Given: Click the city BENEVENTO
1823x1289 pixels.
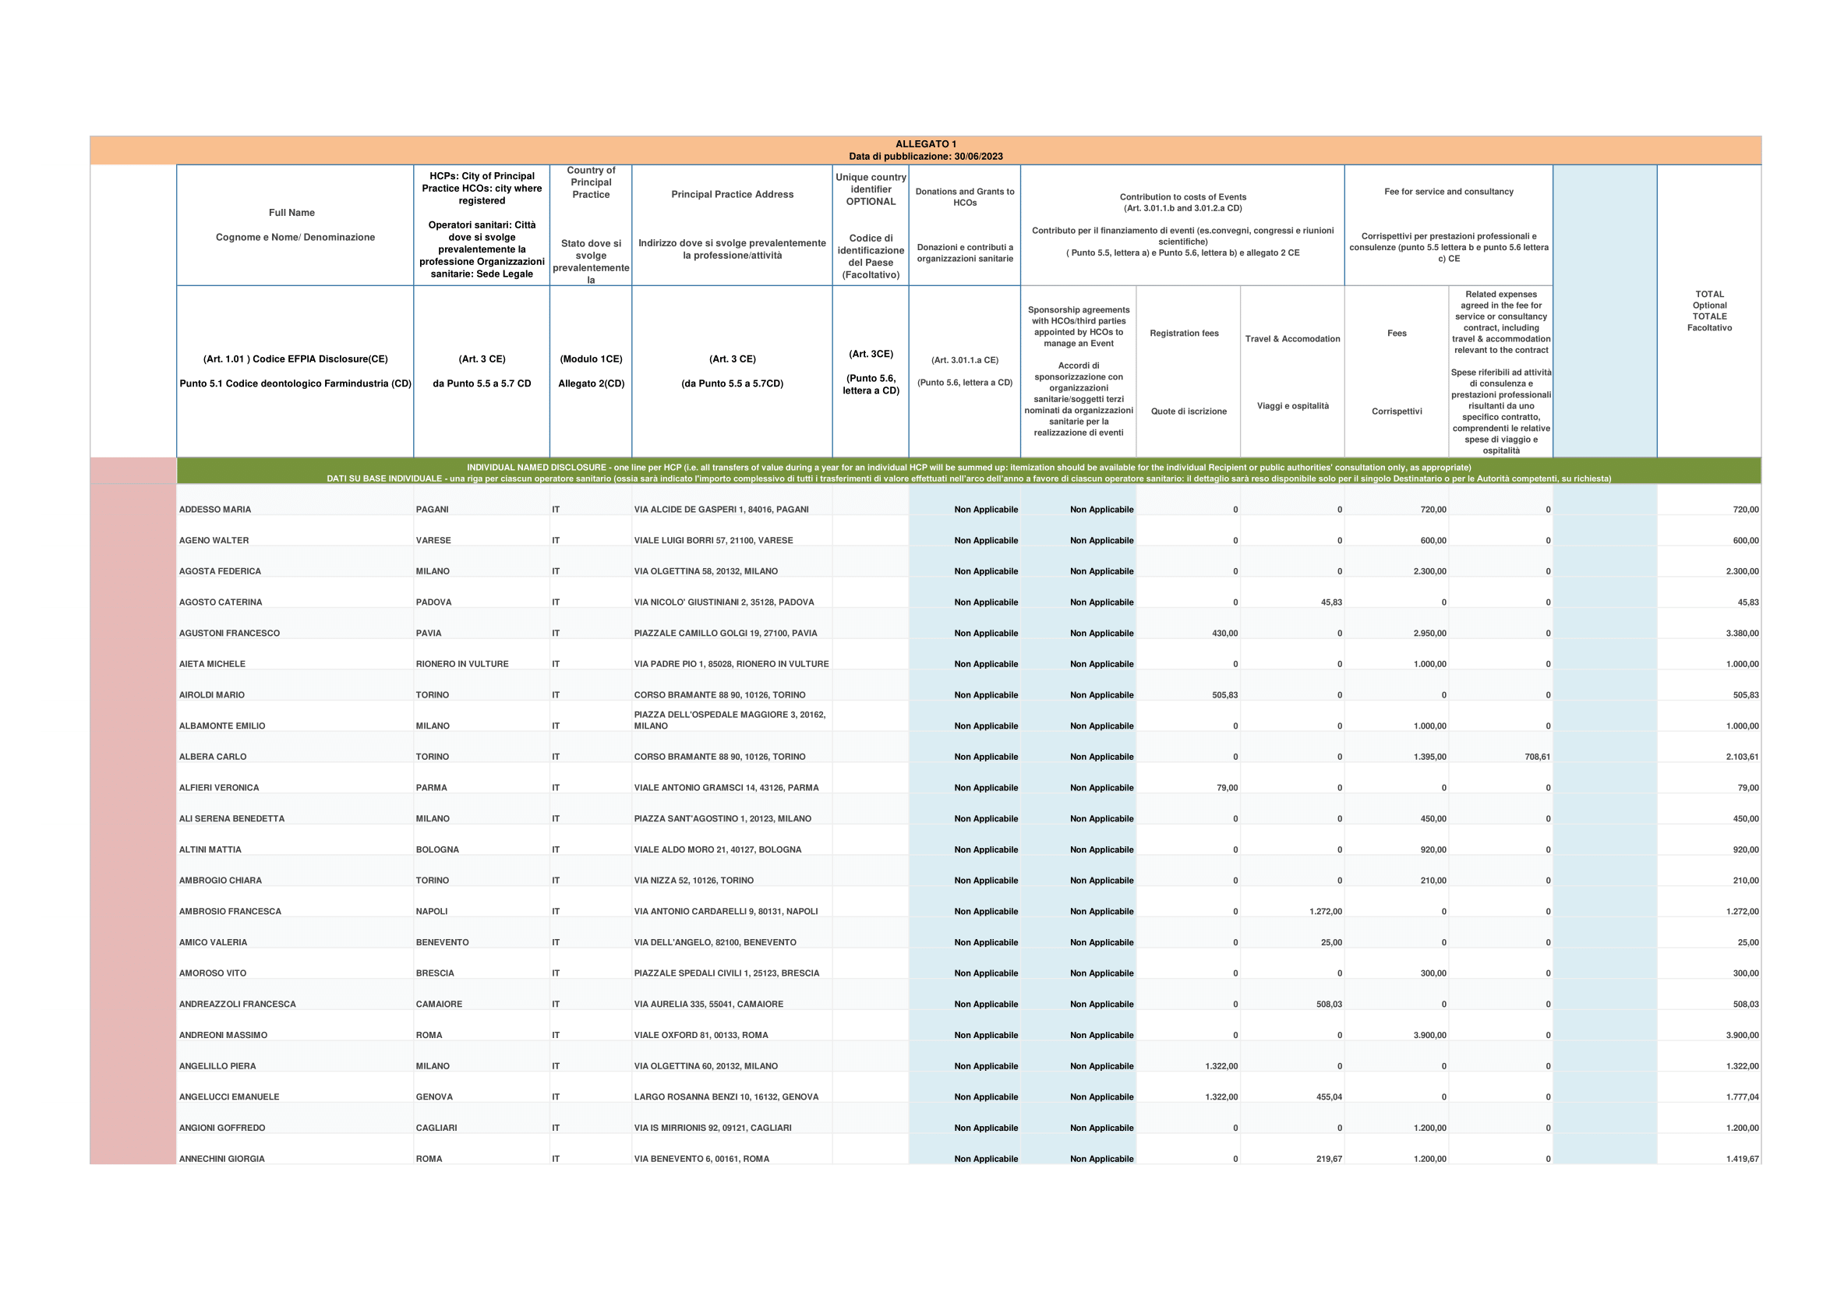Looking at the screenshot, I should click(x=442, y=943).
